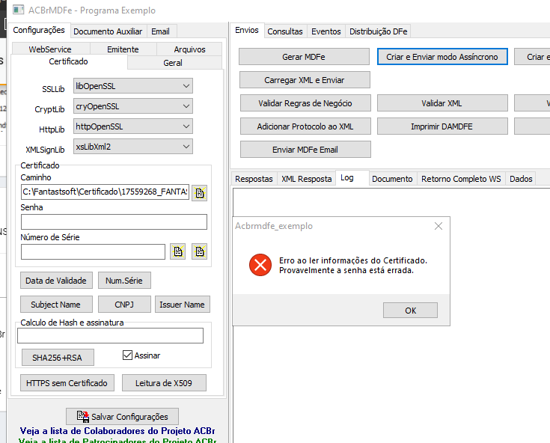
Task: Click the disk icon on Salvar Configurações
Action: point(83,416)
